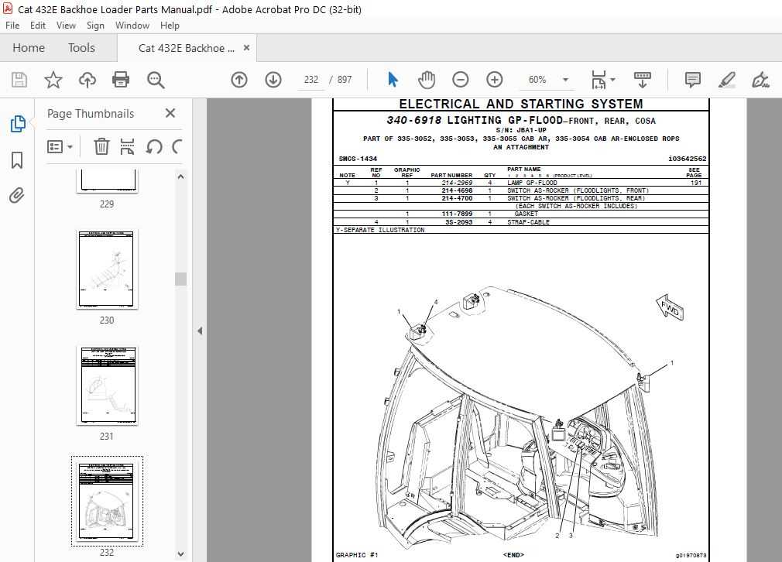This screenshot has height=562, width=782.
Task: Click the GRAPHIC #1 caption
Action: (x=357, y=555)
